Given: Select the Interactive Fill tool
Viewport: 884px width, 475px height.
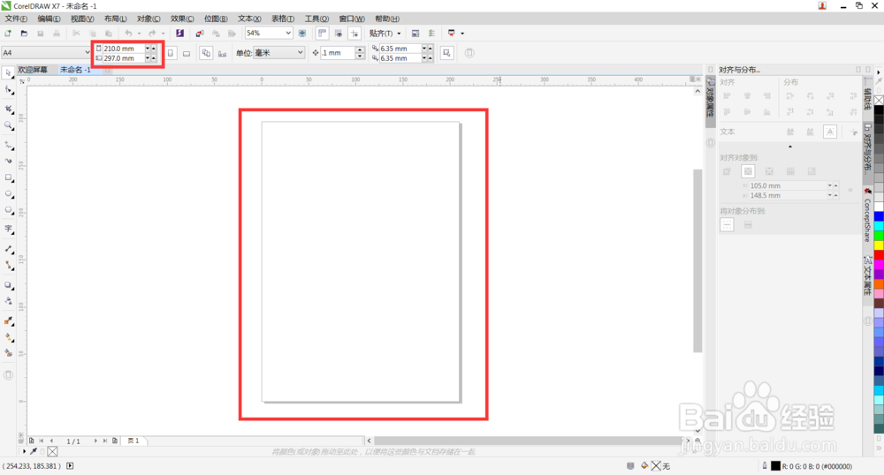Looking at the screenshot, I should (x=9, y=337).
